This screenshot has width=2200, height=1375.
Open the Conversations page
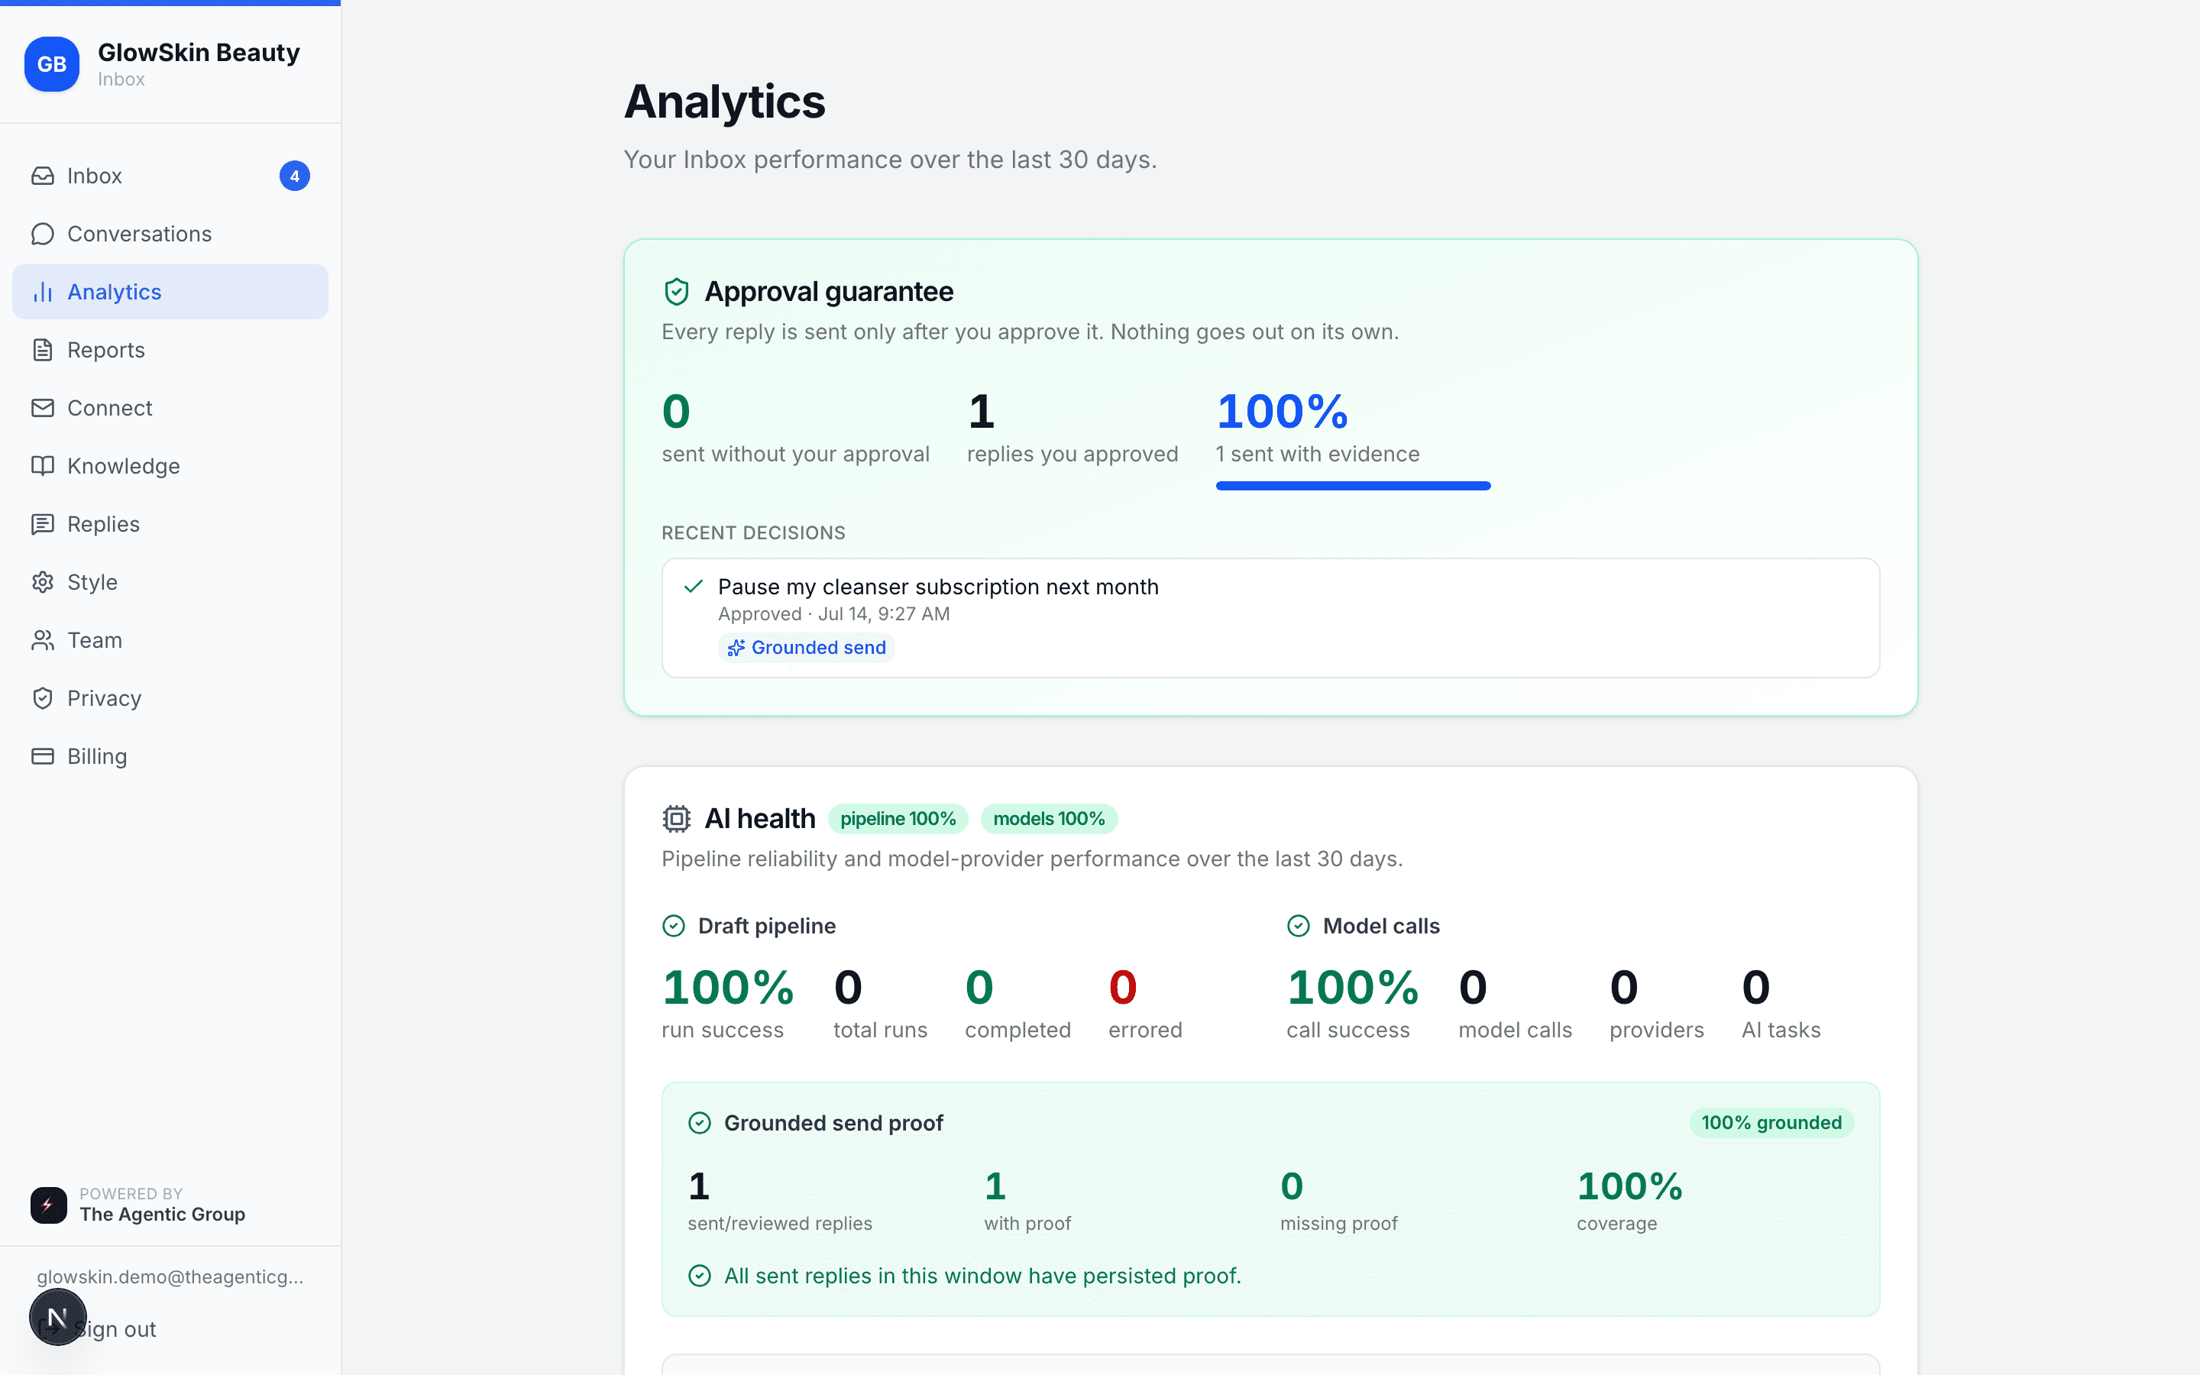[x=170, y=234]
